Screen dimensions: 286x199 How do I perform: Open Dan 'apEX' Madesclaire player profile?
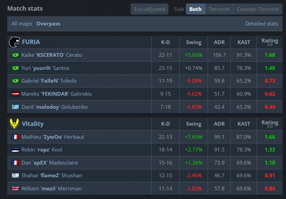click(50, 163)
